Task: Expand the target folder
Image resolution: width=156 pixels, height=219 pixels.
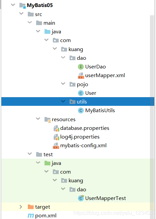Action: click(x=21, y=207)
